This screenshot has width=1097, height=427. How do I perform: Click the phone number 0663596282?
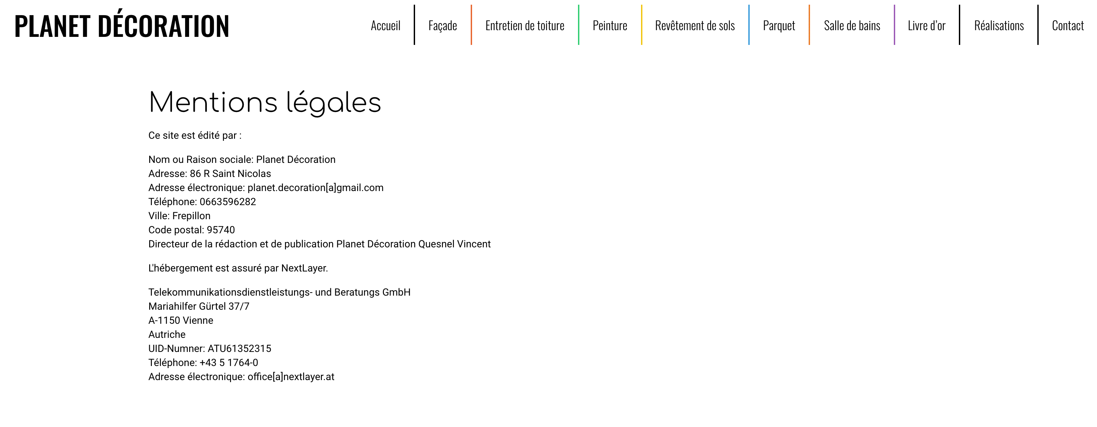click(228, 202)
